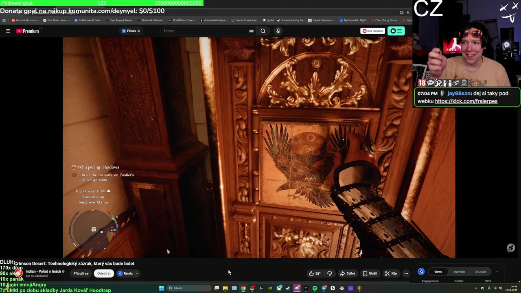Click the analytics panel IQ logo icon
Screen dimensions: 521x293
coord(421,271)
